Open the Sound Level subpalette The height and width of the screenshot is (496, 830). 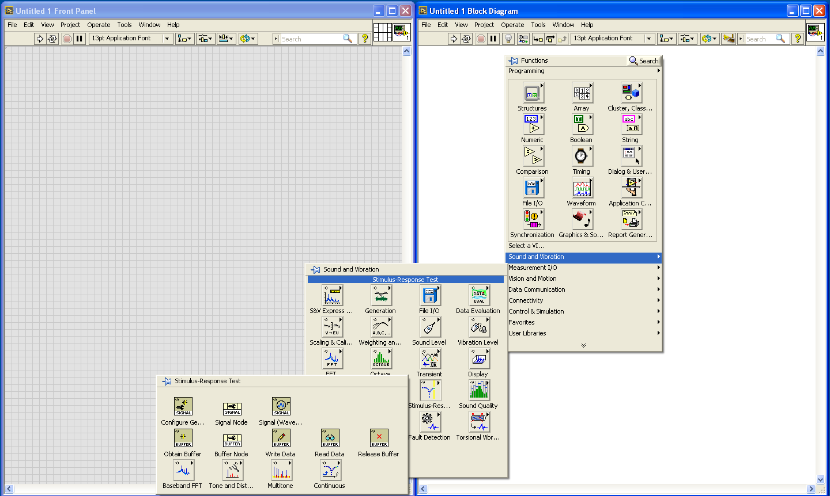pyautogui.click(x=429, y=327)
